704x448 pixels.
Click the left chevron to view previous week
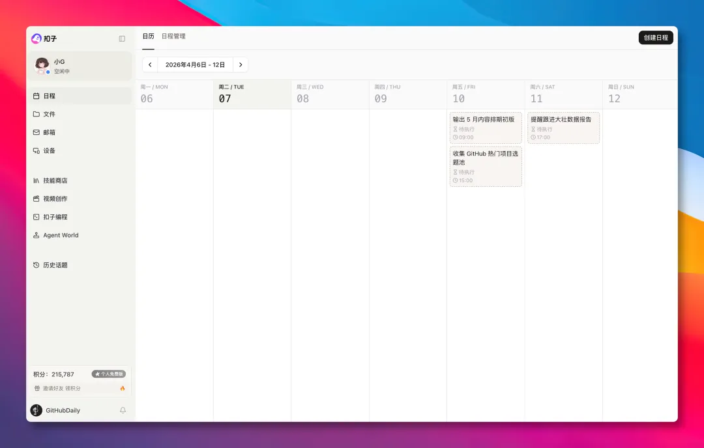(x=149, y=64)
